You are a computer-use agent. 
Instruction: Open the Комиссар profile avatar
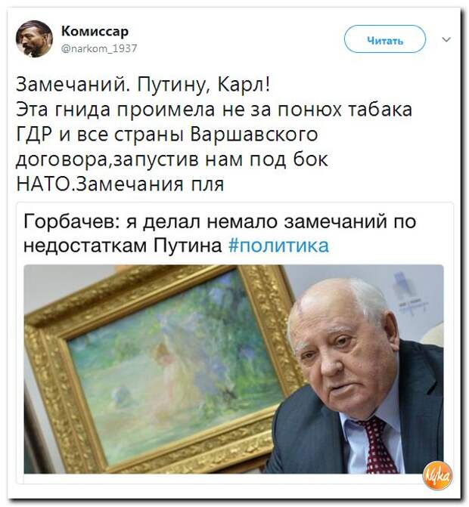[34, 39]
